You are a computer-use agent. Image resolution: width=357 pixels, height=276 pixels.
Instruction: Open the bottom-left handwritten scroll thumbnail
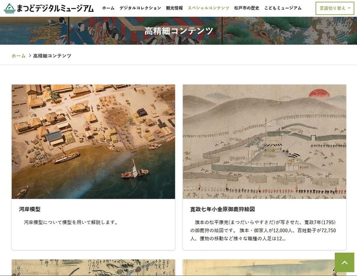pyautogui.click(x=93, y=268)
